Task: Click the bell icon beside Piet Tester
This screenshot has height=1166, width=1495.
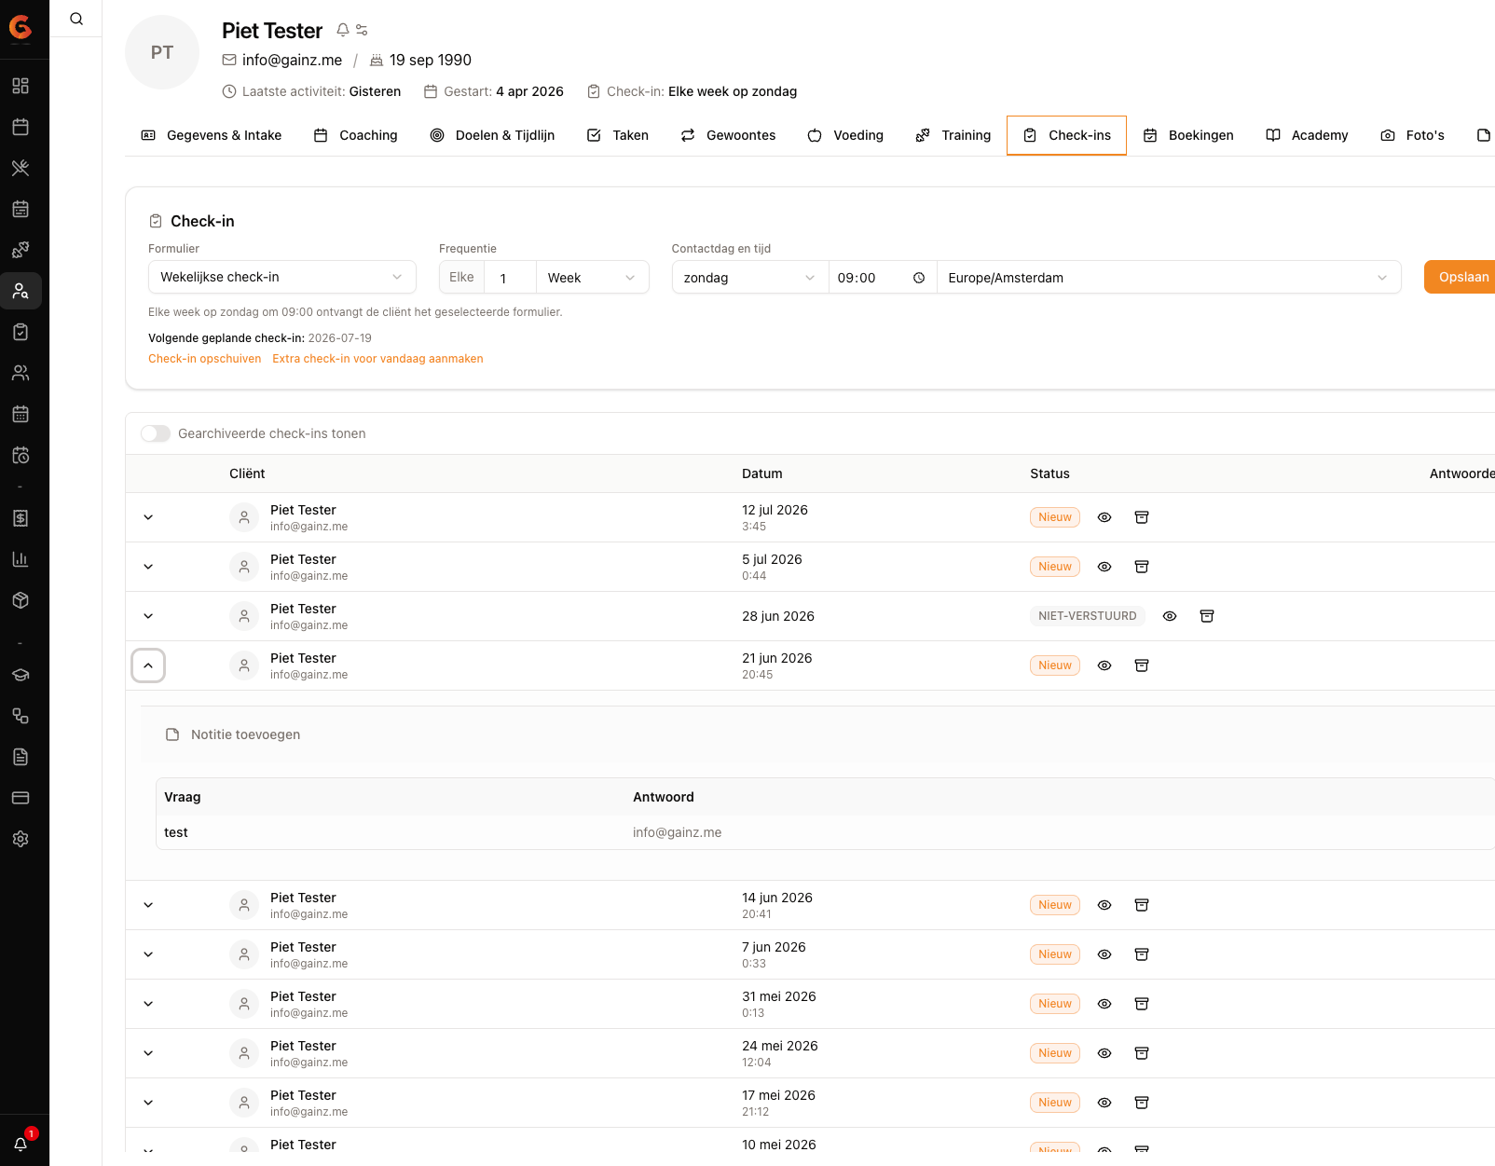Action: tap(343, 30)
